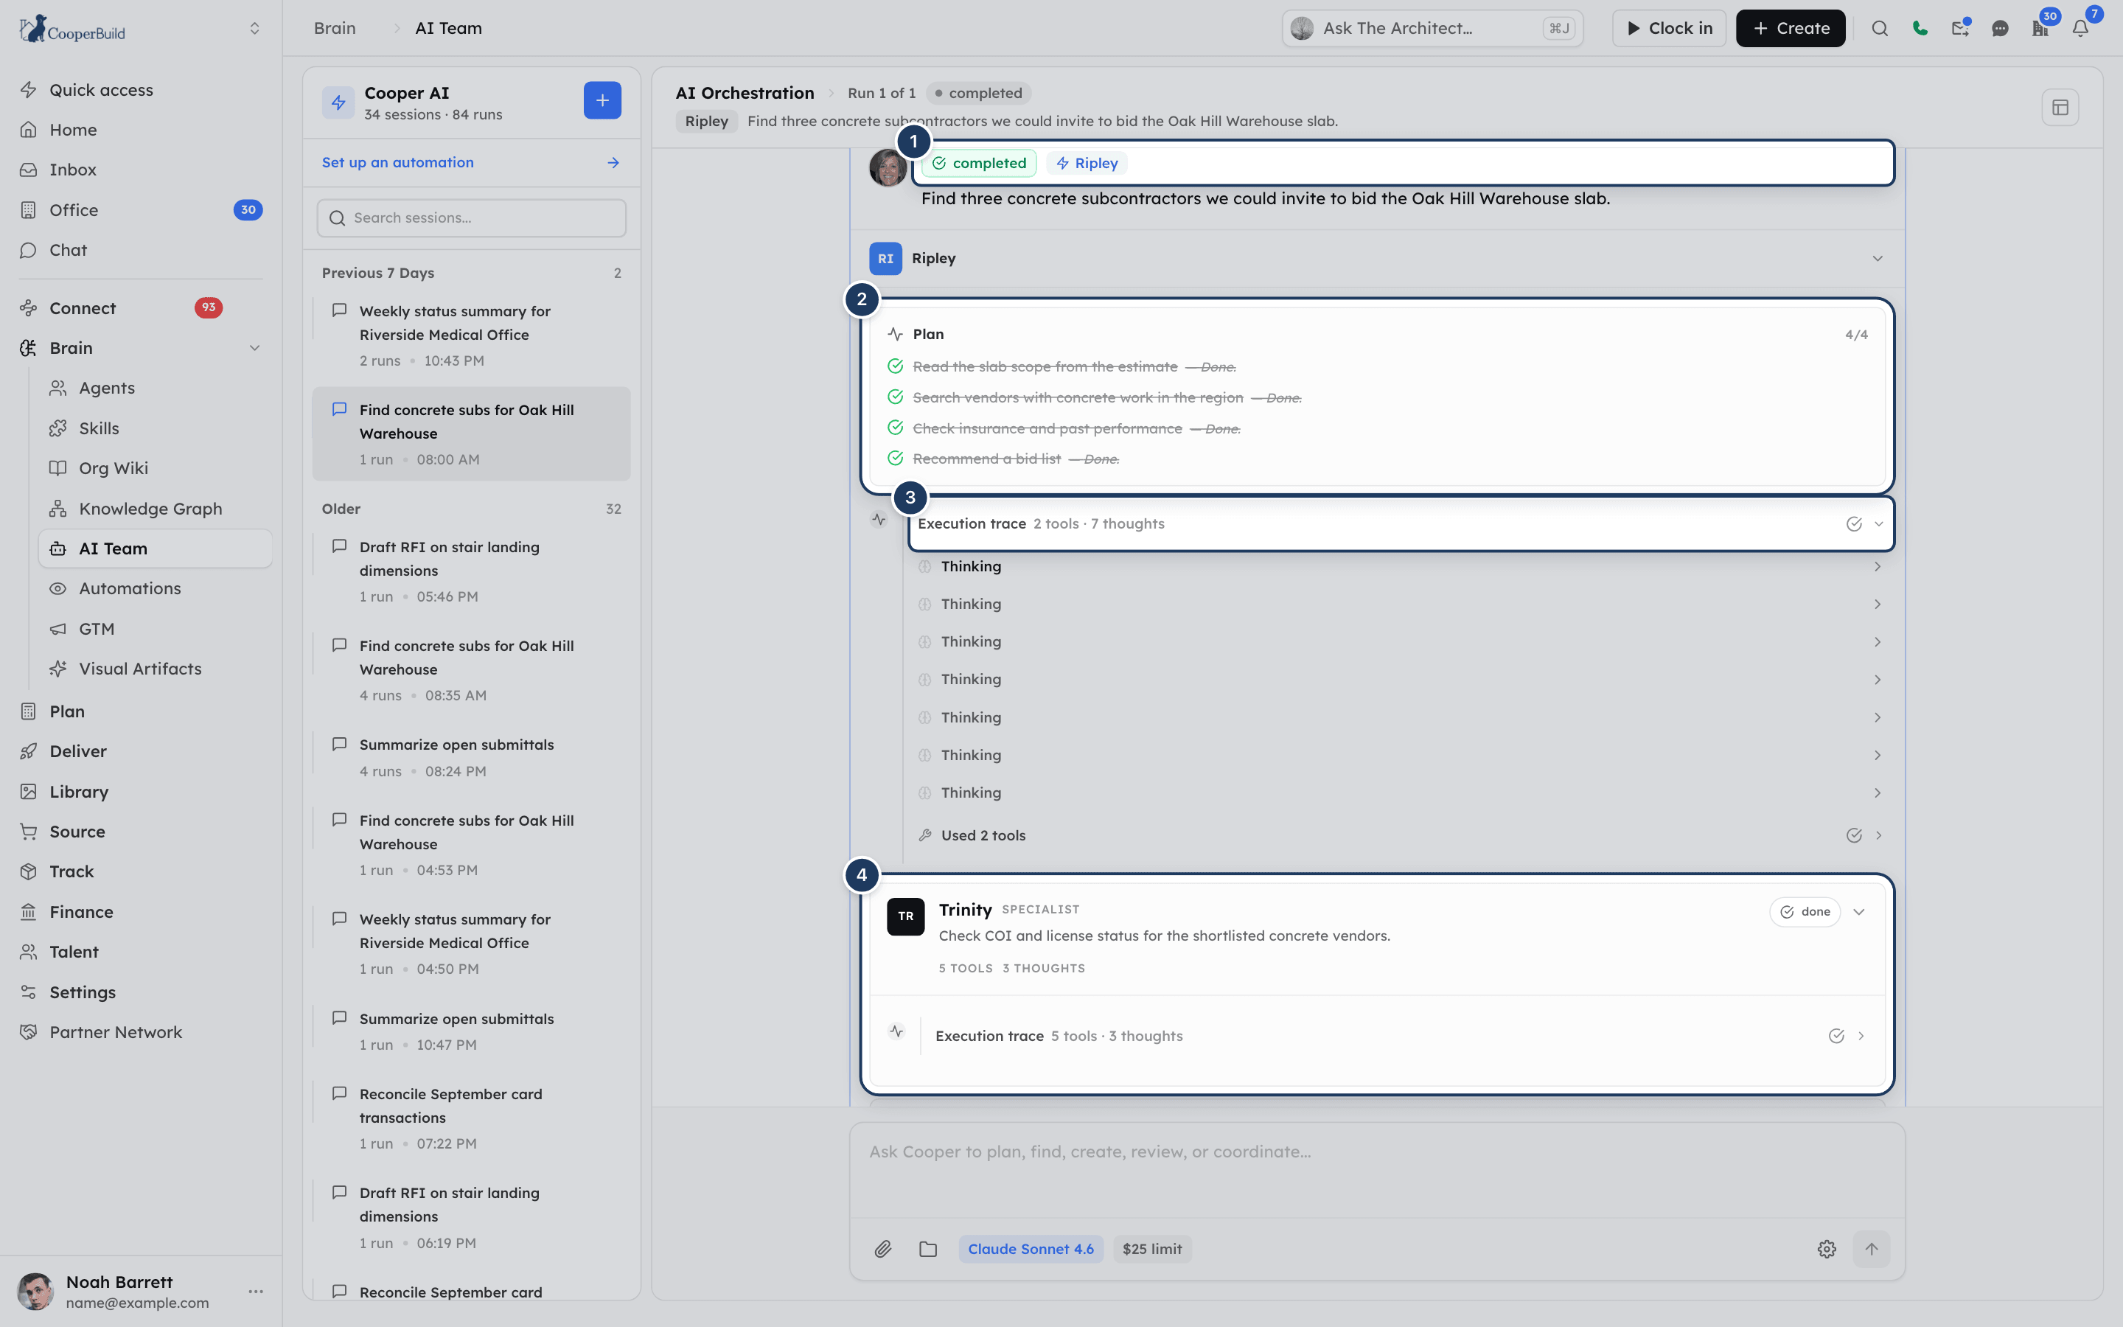The image size is (2123, 1327).
Task: Click the Brain breadcrumb
Action: point(334,28)
